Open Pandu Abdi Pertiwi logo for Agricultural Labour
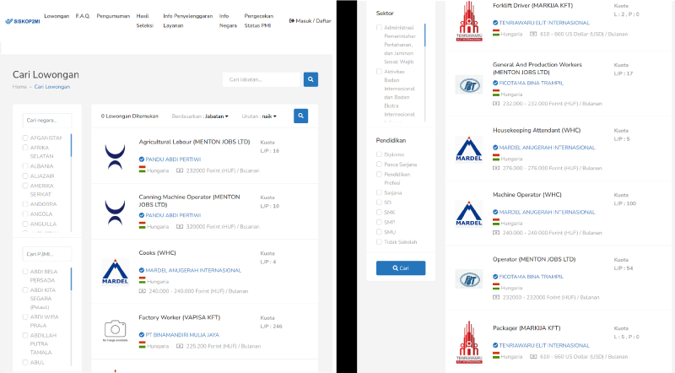 (x=115, y=157)
